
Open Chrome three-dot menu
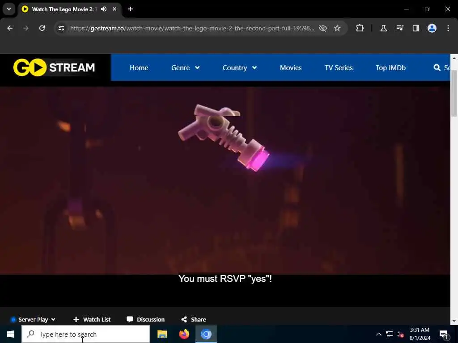coord(448,28)
